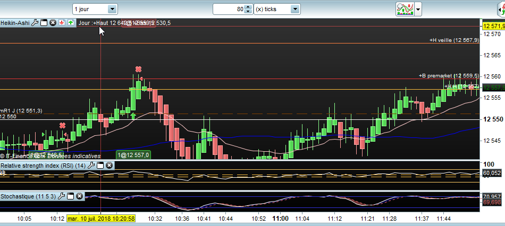Click the 10:05 time axis label

click(x=24, y=219)
